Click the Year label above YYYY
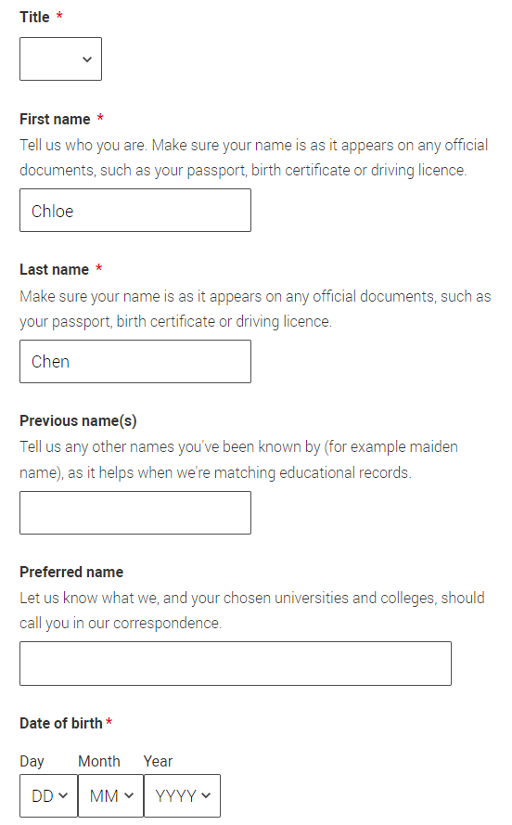 [159, 761]
